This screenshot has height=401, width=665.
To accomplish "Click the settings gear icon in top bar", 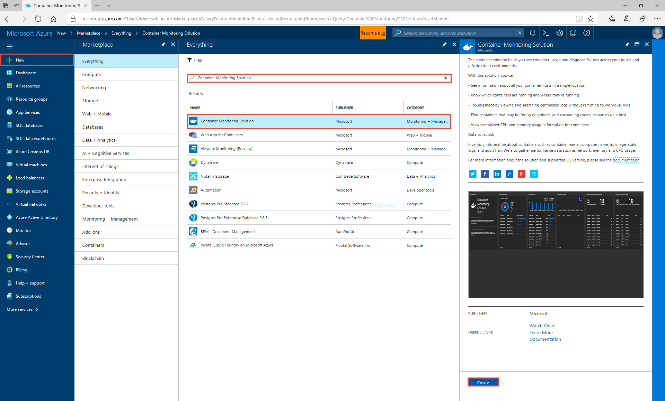I will (x=560, y=33).
